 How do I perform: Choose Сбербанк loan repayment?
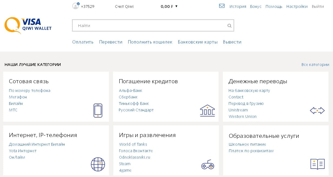[x=128, y=97]
